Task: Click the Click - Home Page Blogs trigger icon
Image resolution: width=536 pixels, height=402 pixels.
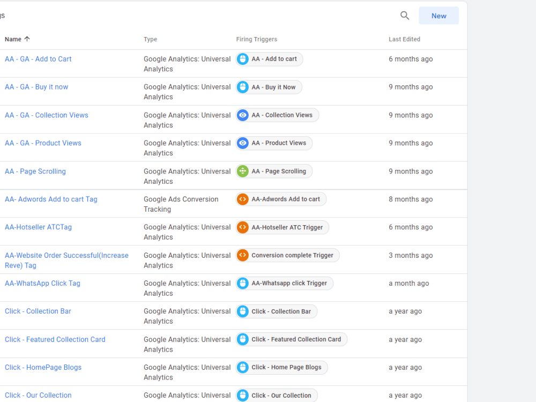Action: pos(243,367)
